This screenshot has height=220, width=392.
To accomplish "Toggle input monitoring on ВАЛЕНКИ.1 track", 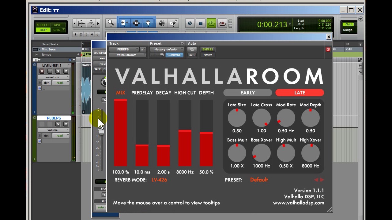I will click(x=50, y=71).
